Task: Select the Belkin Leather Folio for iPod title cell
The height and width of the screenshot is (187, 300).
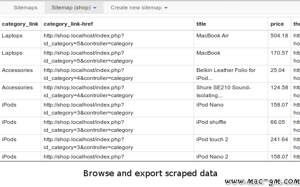Action: point(231,74)
